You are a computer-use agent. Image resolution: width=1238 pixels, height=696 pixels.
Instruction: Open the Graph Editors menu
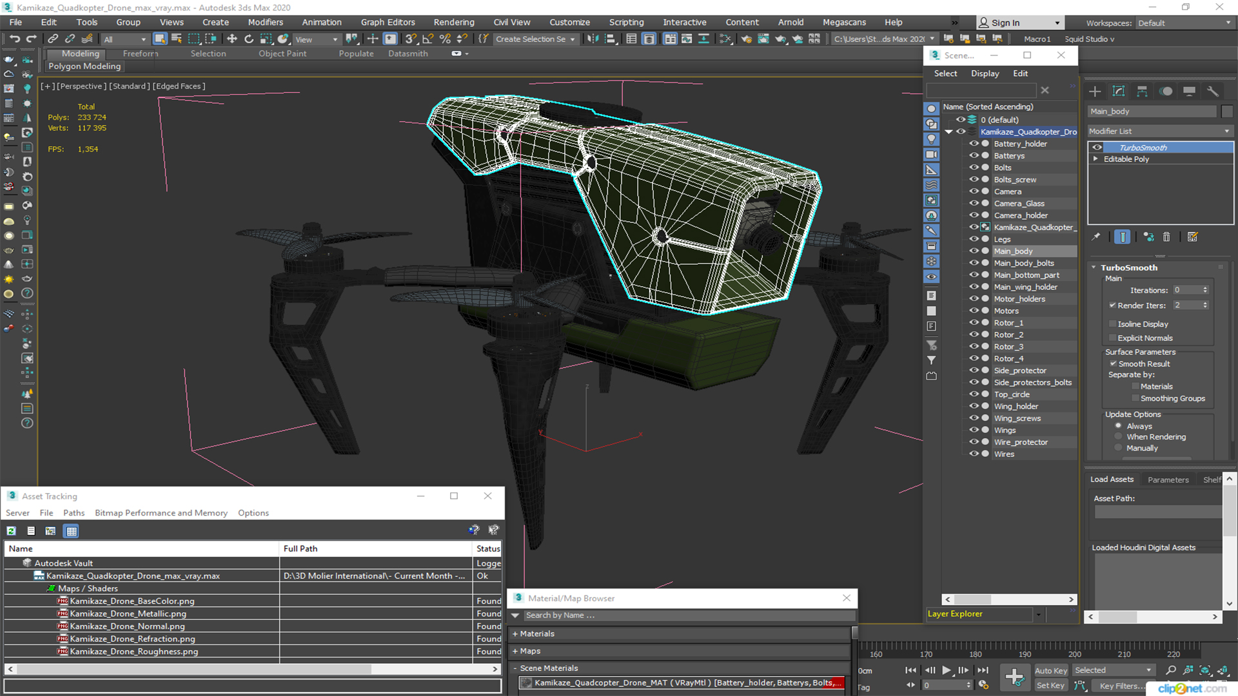(388, 22)
